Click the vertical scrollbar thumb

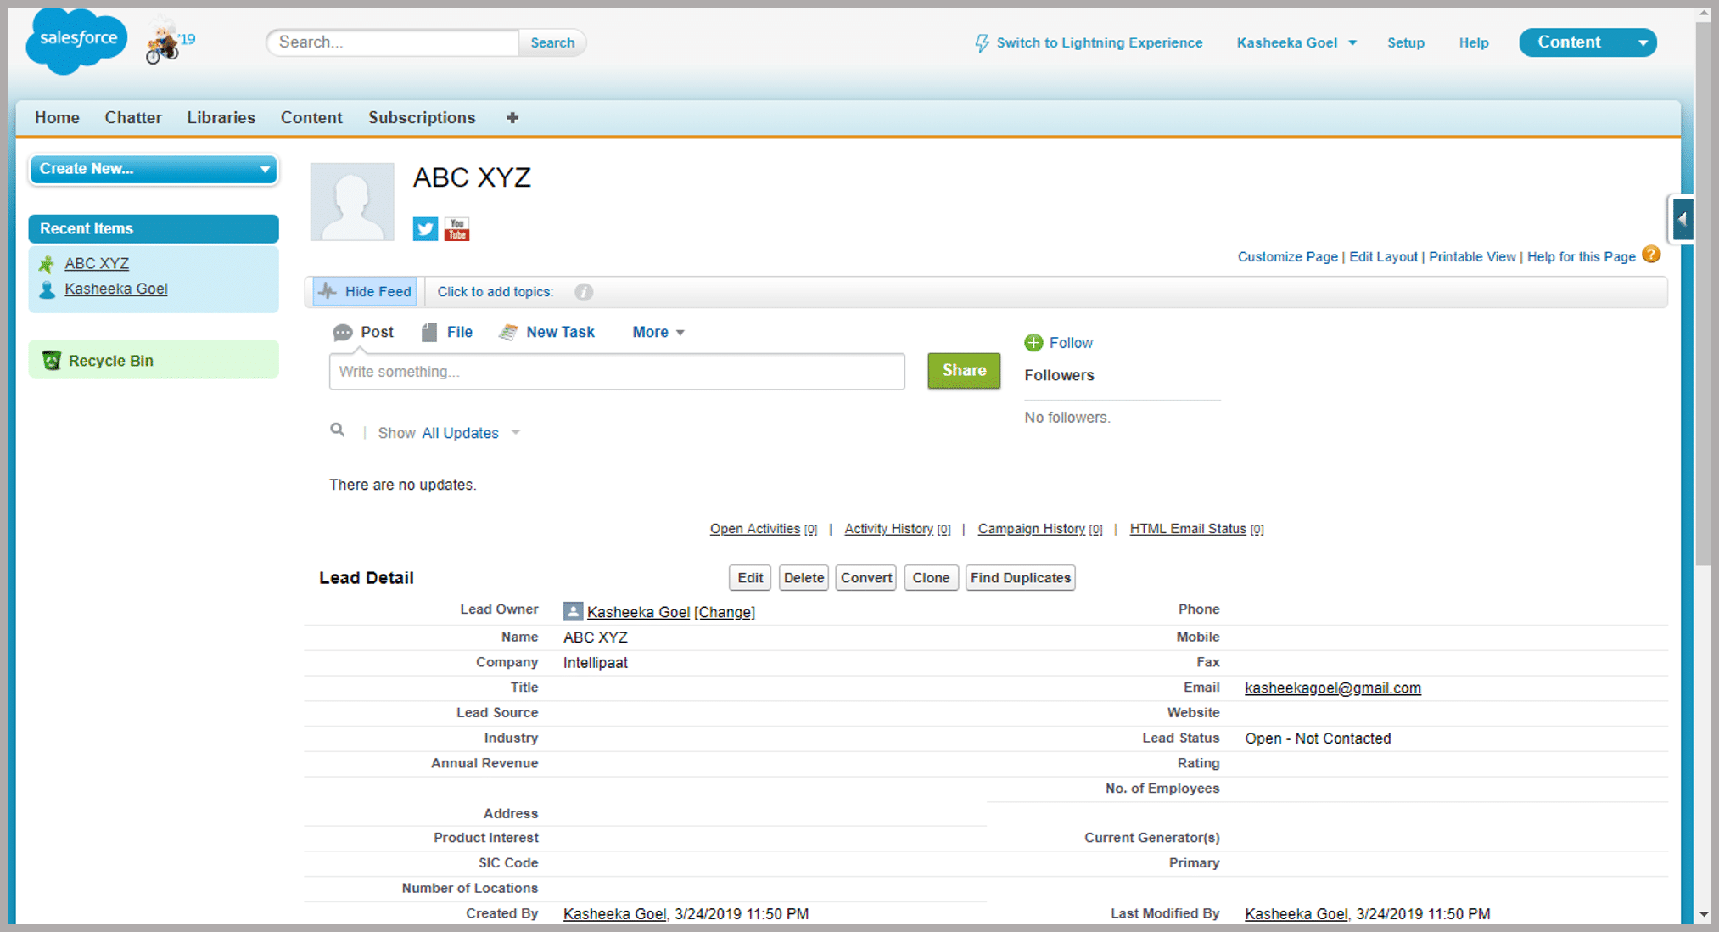click(x=1704, y=294)
